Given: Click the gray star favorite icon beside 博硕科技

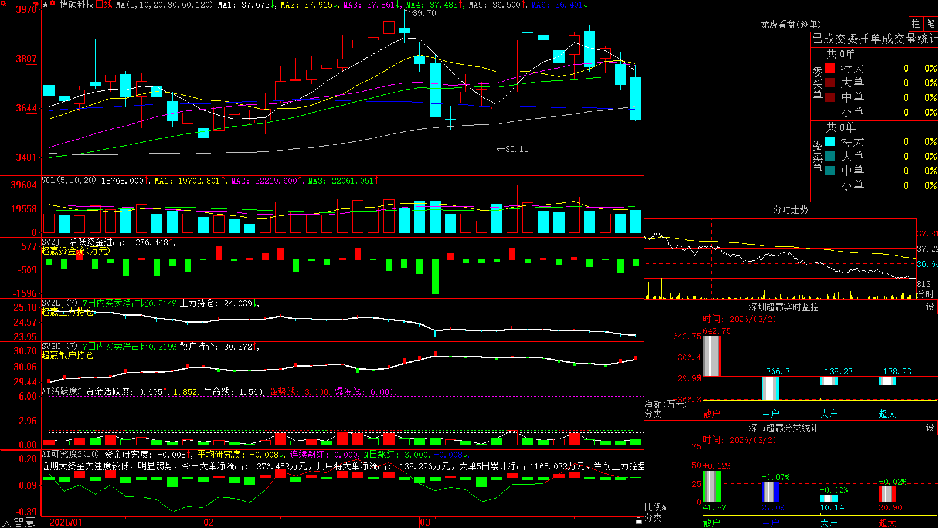Looking at the screenshot, I should tap(46, 5).
